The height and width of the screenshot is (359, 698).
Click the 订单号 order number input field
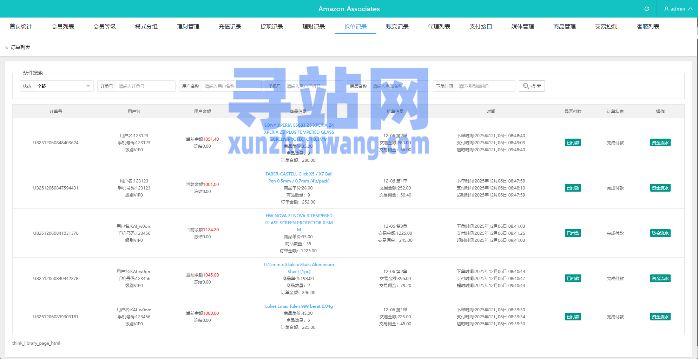(x=145, y=86)
